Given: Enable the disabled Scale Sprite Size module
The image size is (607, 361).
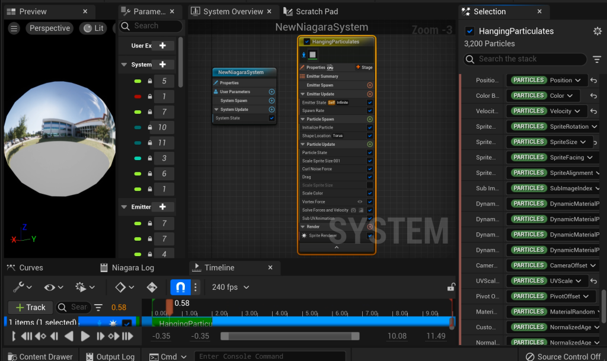Looking at the screenshot, I should point(370,185).
